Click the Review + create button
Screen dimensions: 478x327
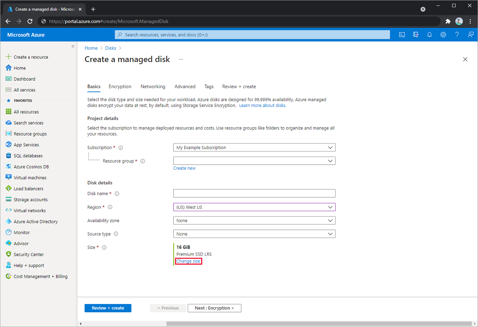point(108,308)
